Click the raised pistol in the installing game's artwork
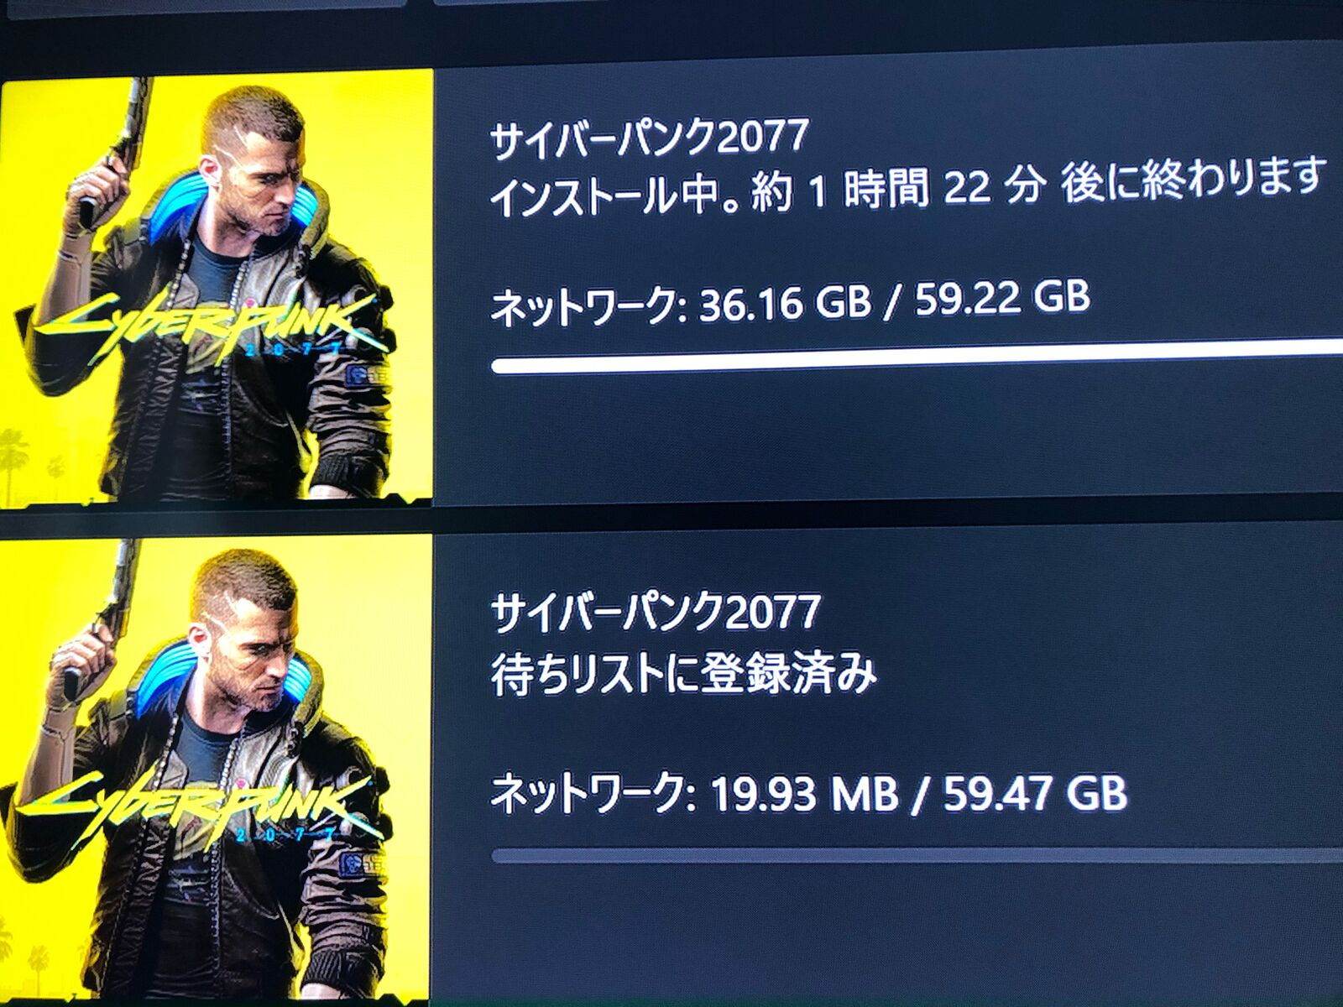Viewport: 1343px width, 1007px height. 118,151
